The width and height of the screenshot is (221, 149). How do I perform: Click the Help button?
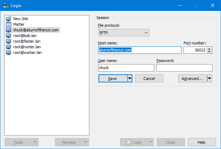(202, 142)
